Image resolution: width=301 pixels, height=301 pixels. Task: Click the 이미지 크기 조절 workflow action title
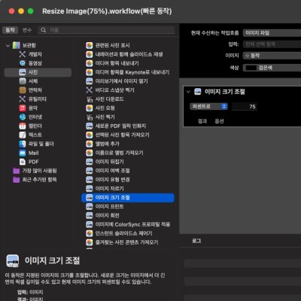pos(225,92)
